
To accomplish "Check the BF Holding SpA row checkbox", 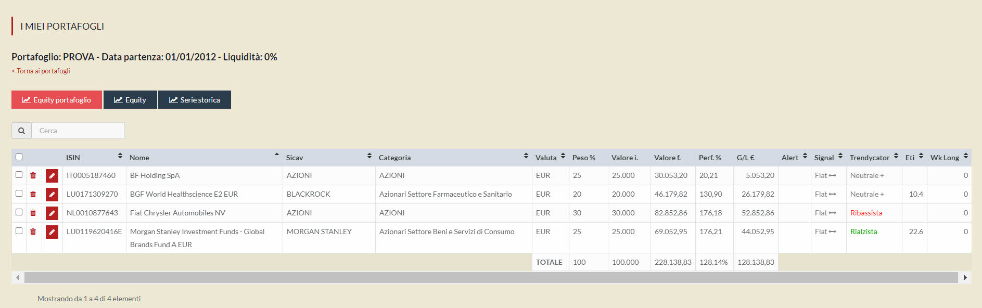I will click(x=19, y=175).
